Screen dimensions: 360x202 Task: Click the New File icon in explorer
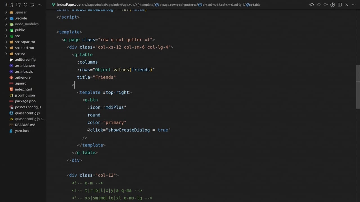12,5
